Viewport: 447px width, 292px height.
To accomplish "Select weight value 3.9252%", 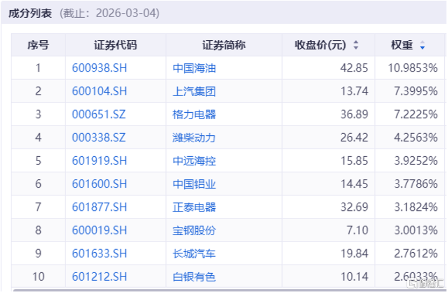I will coord(416,160).
